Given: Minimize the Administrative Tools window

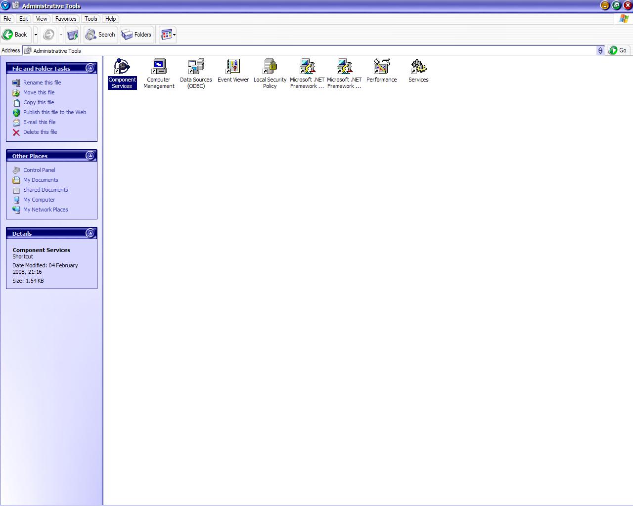Looking at the screenshot, I should tap(605, 5).
